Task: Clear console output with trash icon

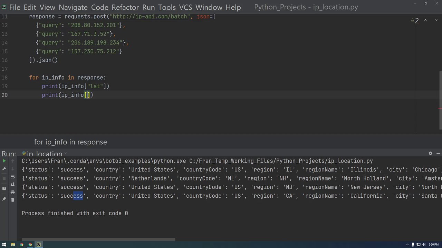Action: coord(13,200)
